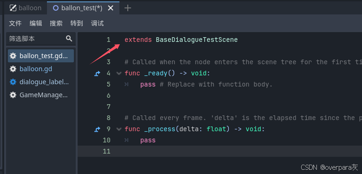Viewport: 362px width, 174px height.
Task: Click the gear icon beside GameManager
Action: click(13, 95)
